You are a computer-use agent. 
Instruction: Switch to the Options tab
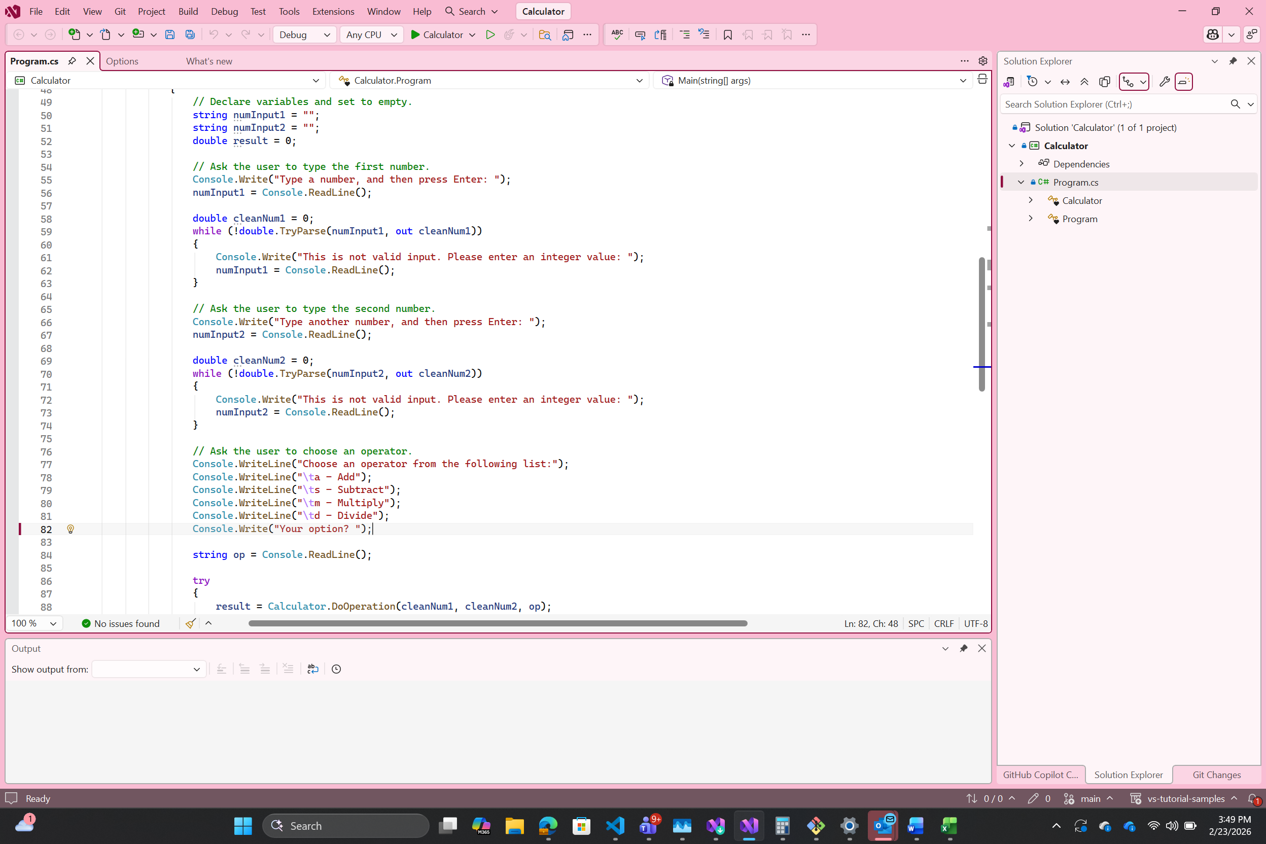[122, 61]
